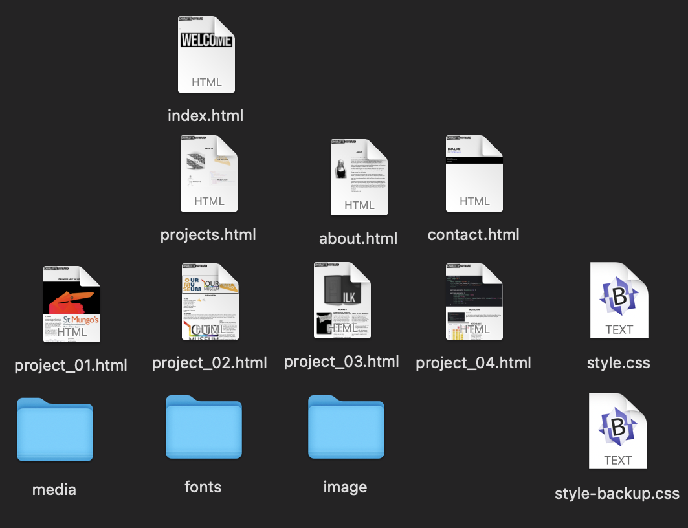Select the project_04.html file icon
Image resolution: width=688 pixels, height=528 pixels.
[x=474, y=302]
